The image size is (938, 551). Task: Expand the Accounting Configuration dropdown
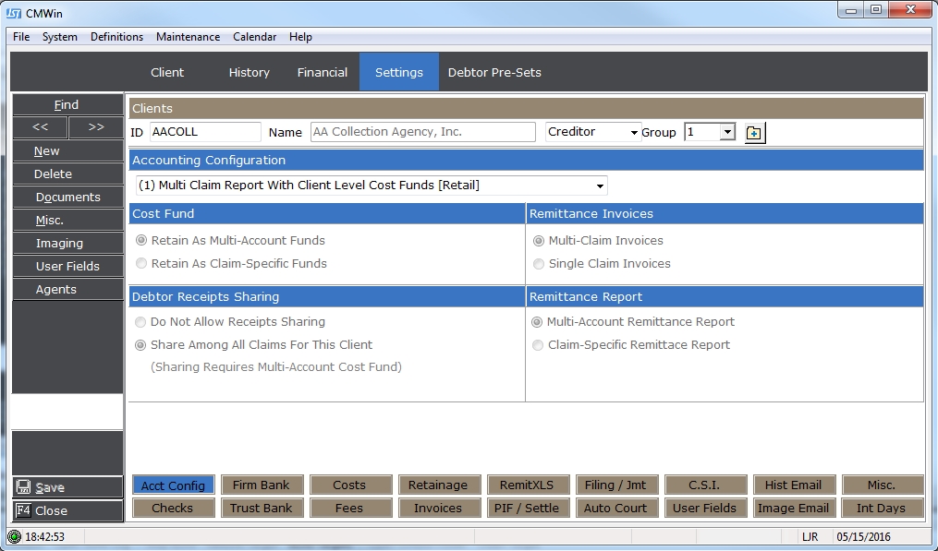(x=601, y=186)
